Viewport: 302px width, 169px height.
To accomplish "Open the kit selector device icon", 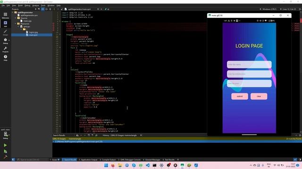I will tap(5, 135).
